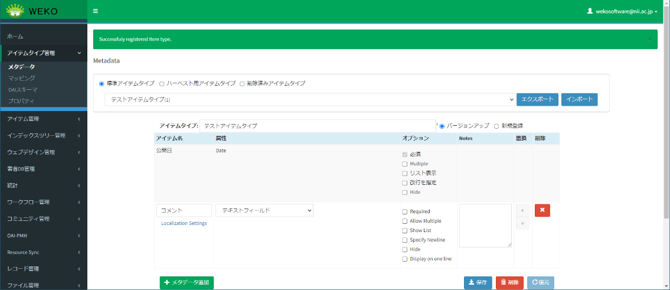Select the 新規登録 radio button

click(496, 126)
